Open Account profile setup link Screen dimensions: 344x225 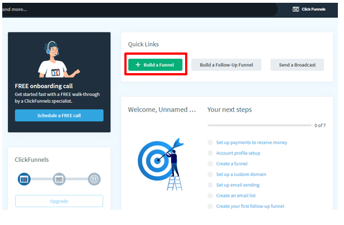point(238,153)
